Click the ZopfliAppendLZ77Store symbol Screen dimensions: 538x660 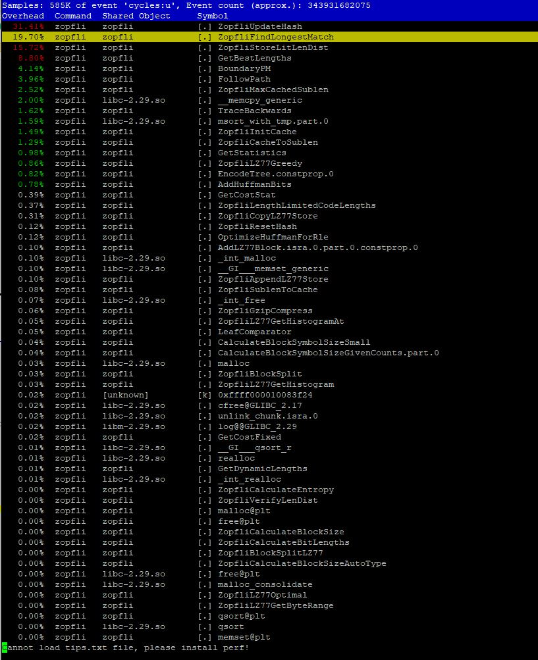[x=273, y=279]
